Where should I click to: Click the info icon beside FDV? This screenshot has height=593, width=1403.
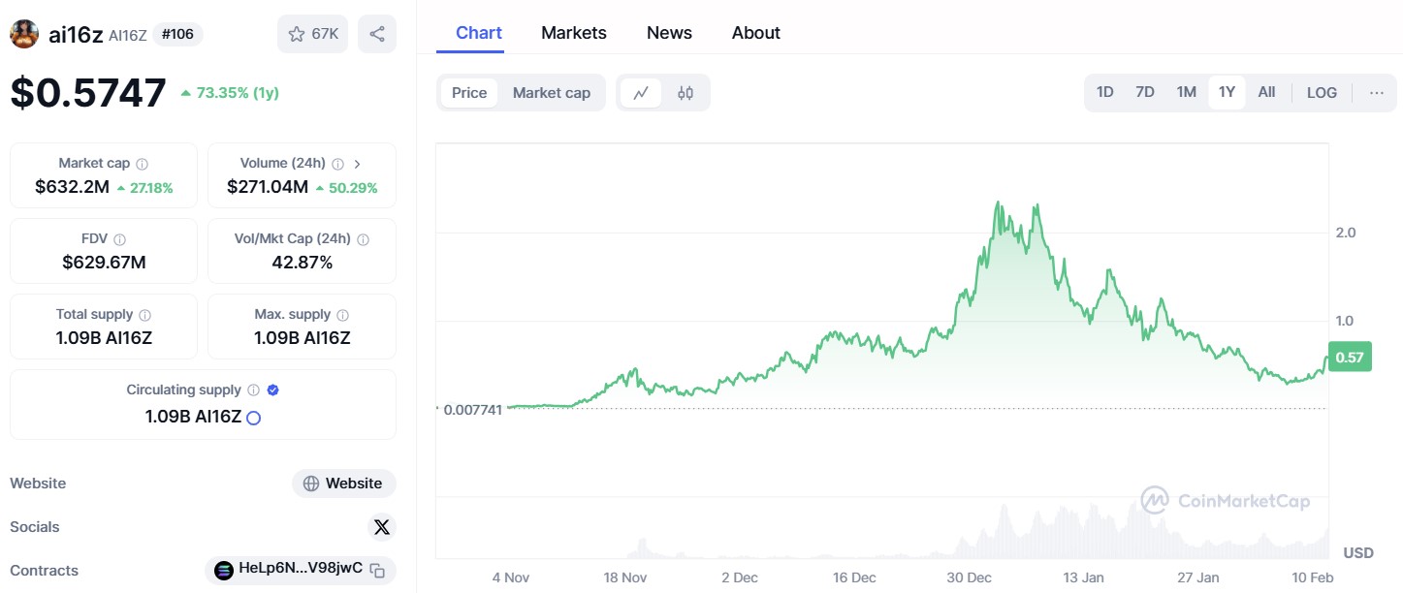point(119,239)
